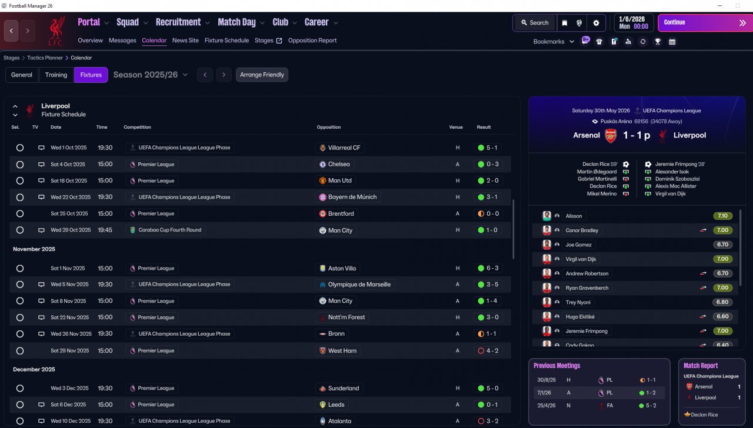Click the Liverpool club crest in header
Viewport: 753px width, 428px height.
56,31
